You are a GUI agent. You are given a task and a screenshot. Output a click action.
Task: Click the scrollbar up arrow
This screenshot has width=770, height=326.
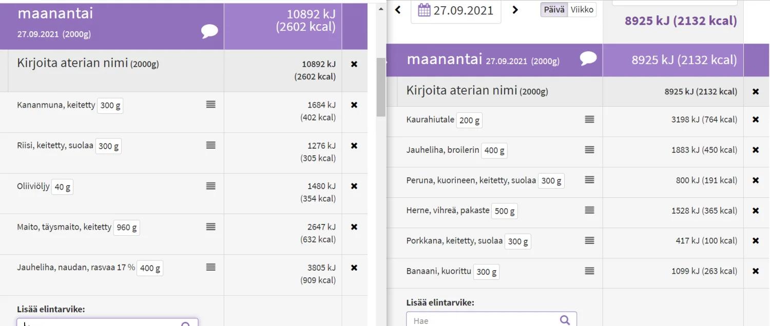[x=380, y=8]
